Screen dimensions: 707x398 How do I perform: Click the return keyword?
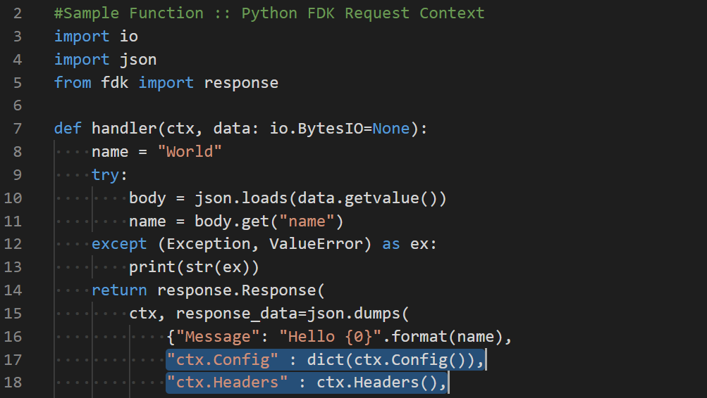pyautogui.click(x=119, y=290)
